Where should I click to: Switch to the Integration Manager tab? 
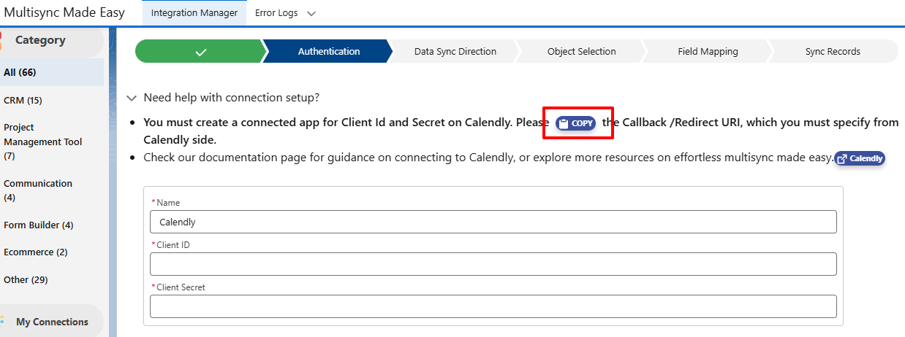194,13
